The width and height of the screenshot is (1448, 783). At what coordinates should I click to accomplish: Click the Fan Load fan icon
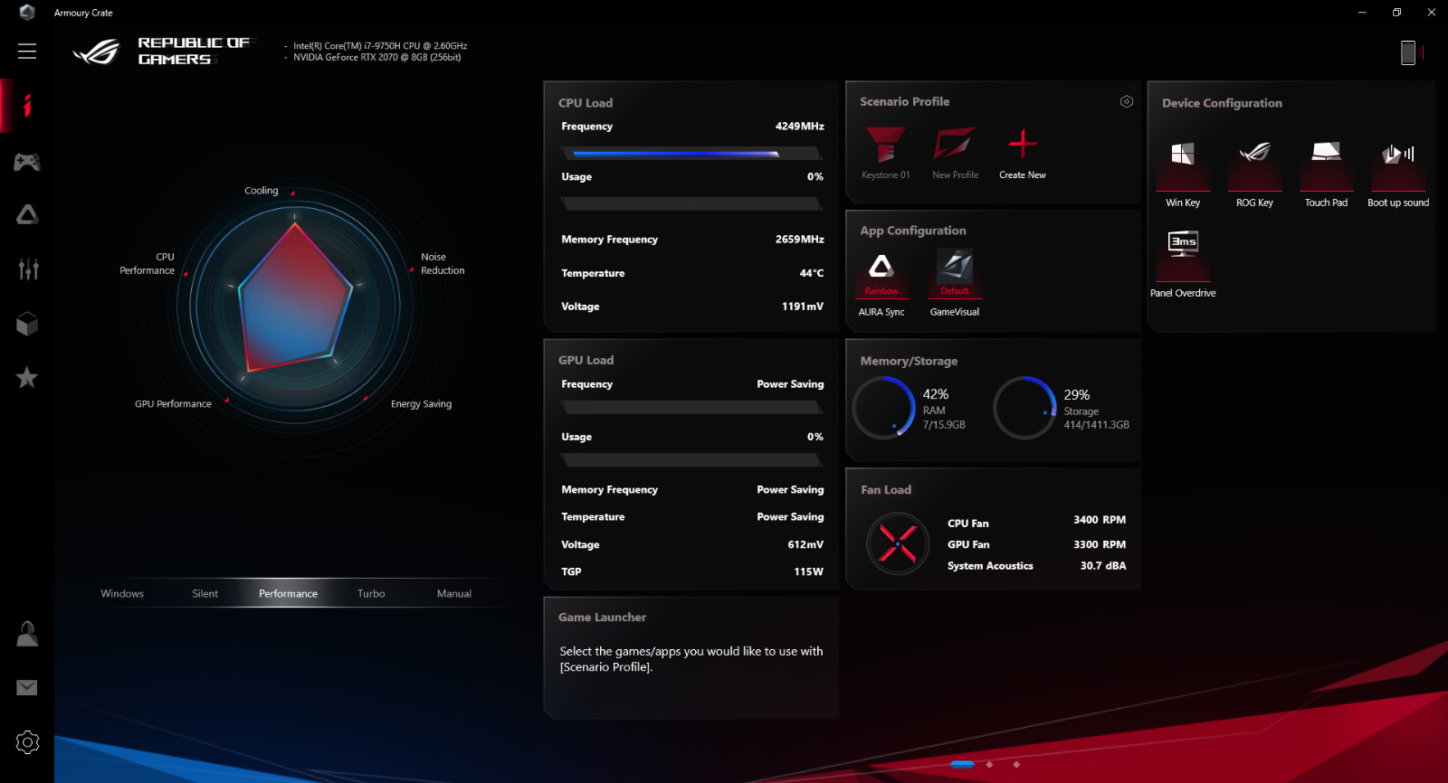[898, 543]
